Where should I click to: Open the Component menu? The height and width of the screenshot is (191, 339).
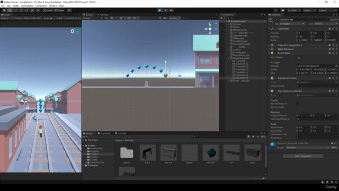tap(41, 6)
